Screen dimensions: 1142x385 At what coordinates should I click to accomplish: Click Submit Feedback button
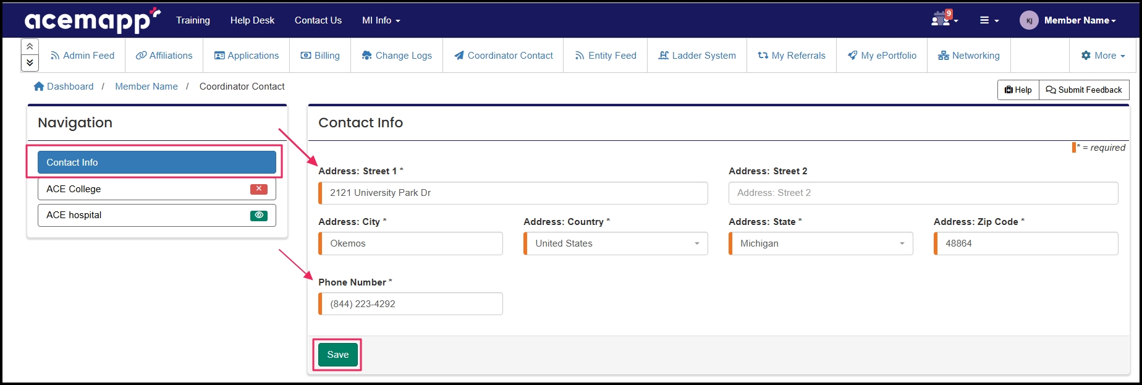(1084, 90)
